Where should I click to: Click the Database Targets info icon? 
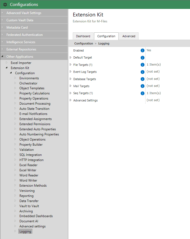click(x=143, y=79)
